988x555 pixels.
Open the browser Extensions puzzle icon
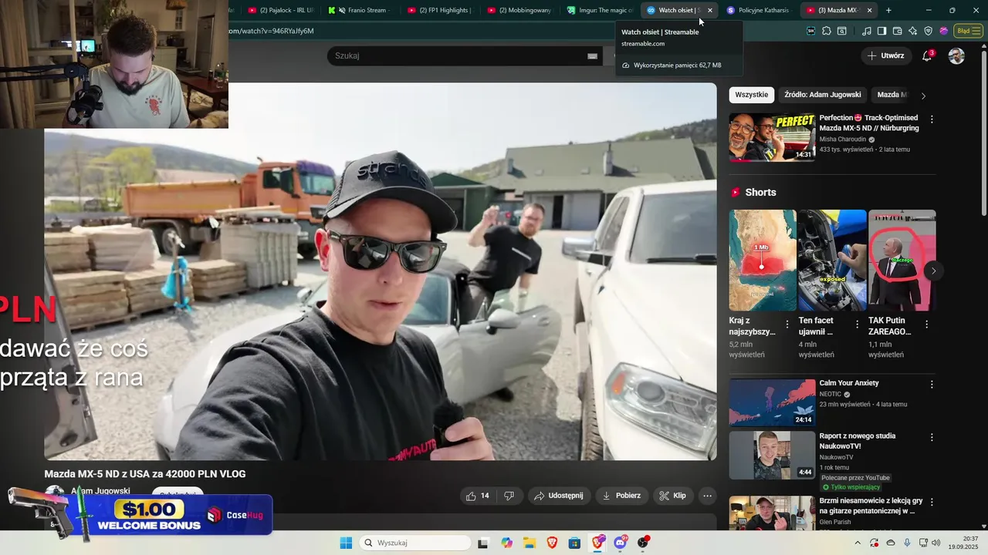pyautogui.click(x=826, y=31)
